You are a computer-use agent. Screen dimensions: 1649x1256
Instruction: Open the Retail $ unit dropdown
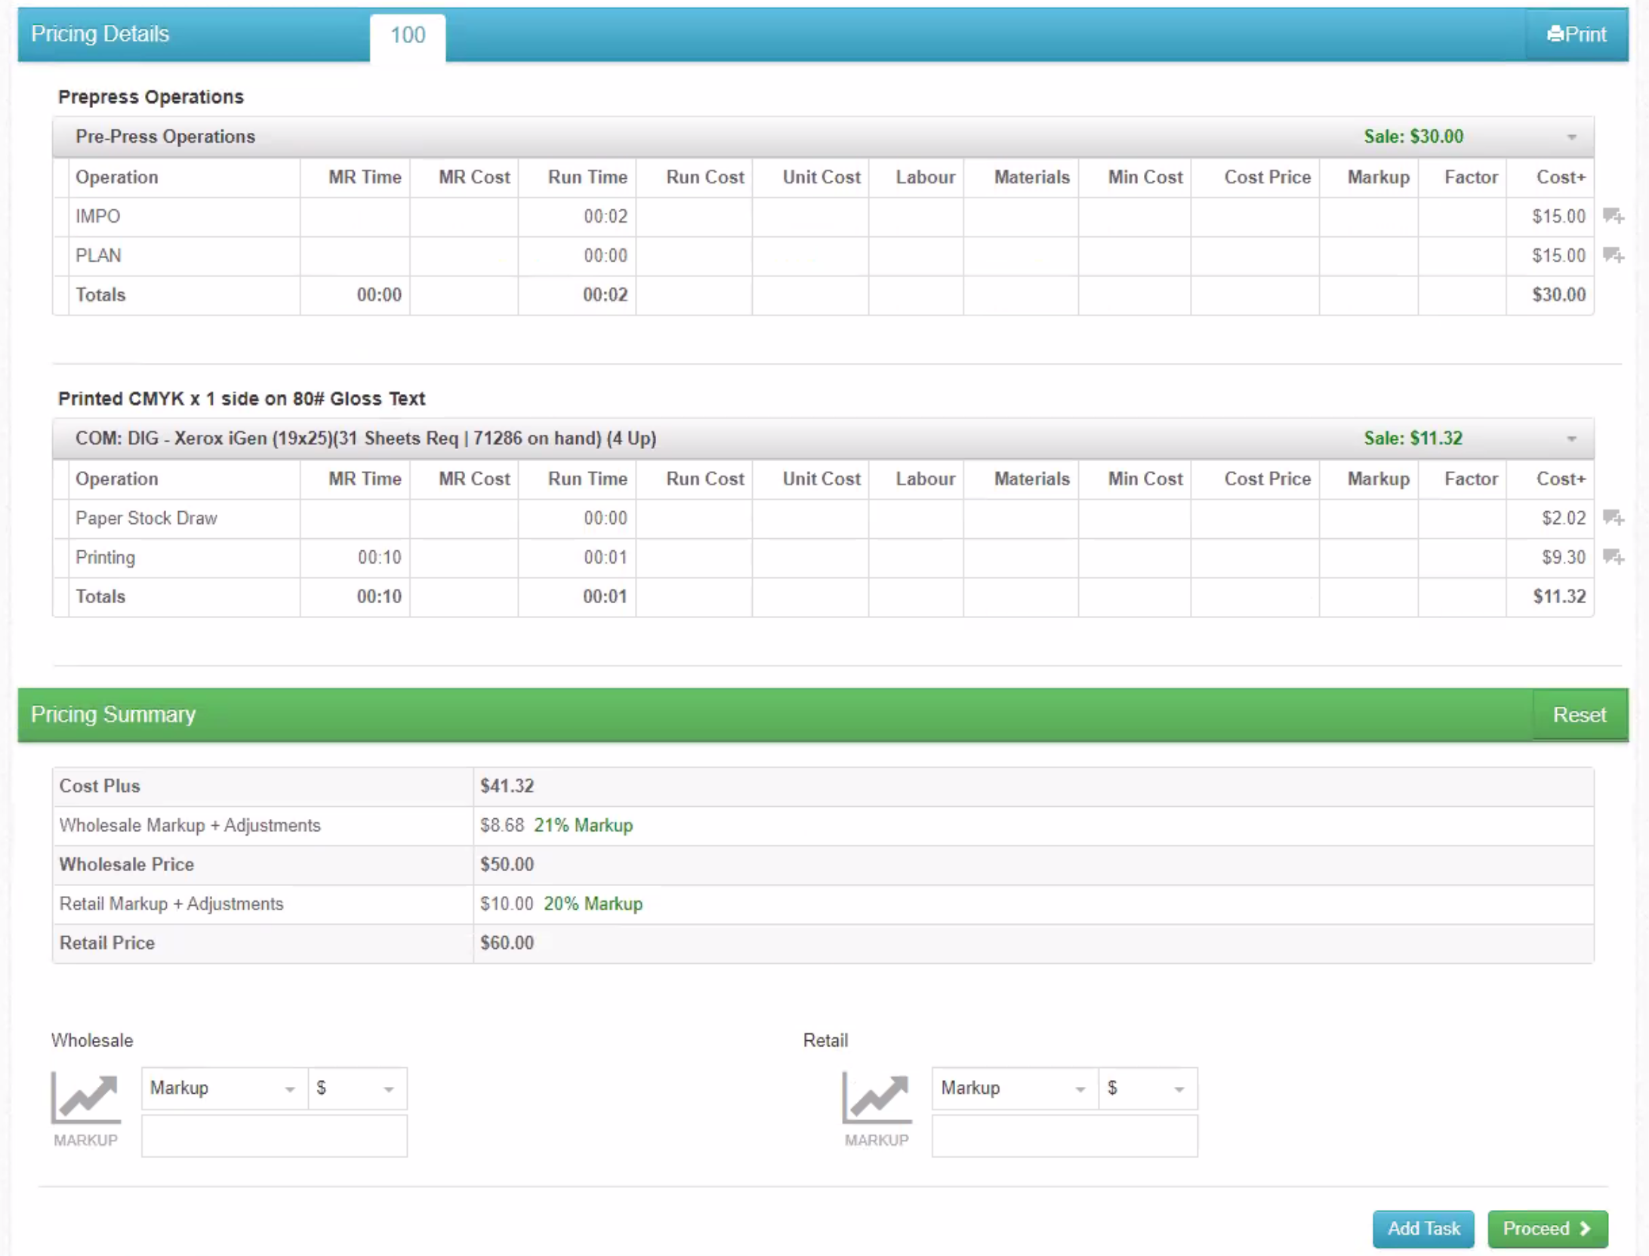coord(1147,1088)
